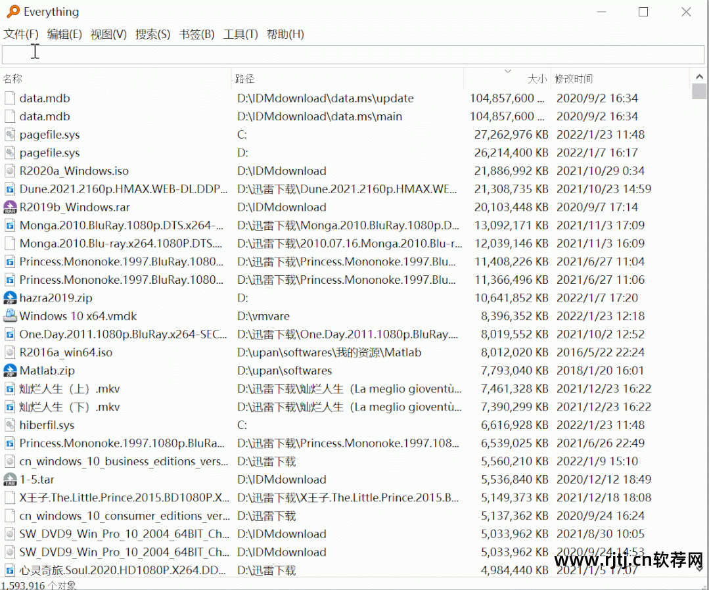Viewport: 709px width, 590px height.
Task: Sort results by 名称 column header
Action: pos(12,79)
